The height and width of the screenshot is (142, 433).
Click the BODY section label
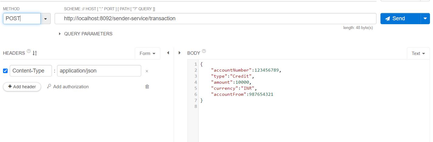click(194, 53)
